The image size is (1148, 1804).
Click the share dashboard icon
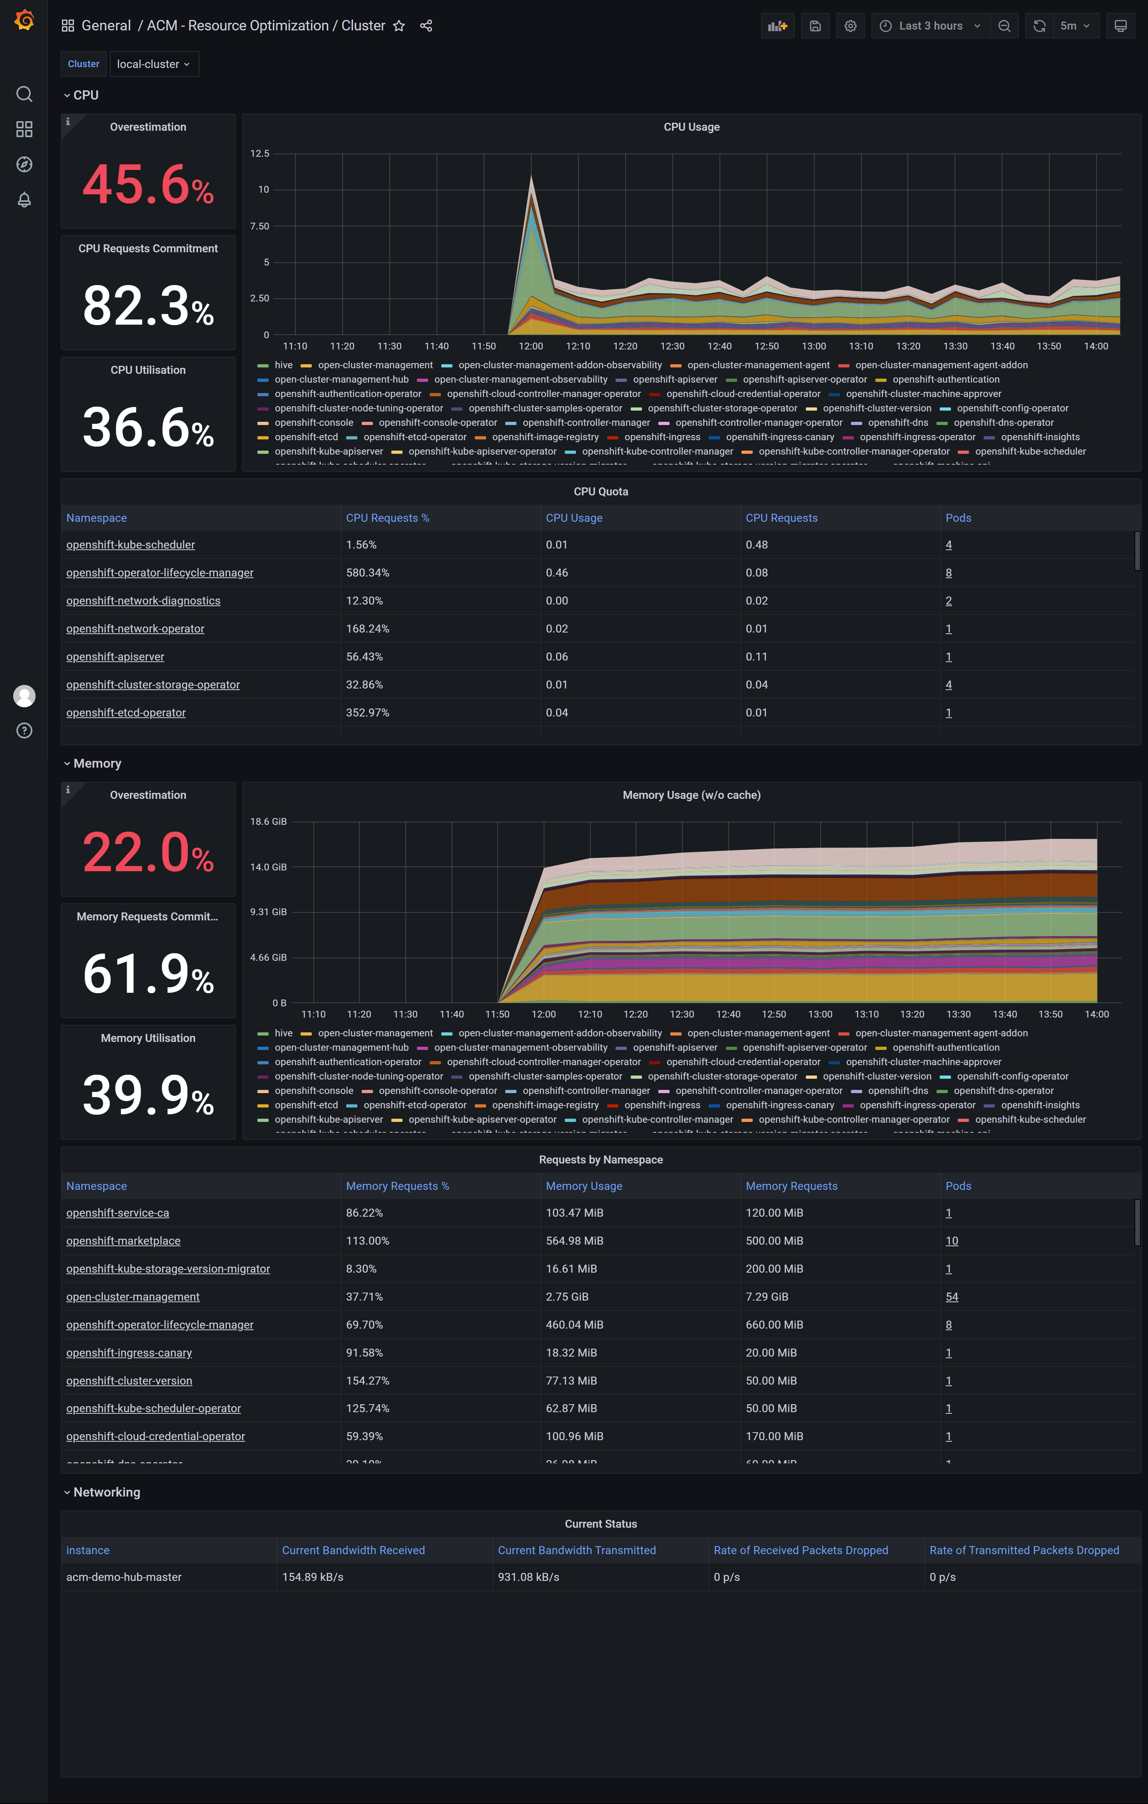click(x=426, y=26)
